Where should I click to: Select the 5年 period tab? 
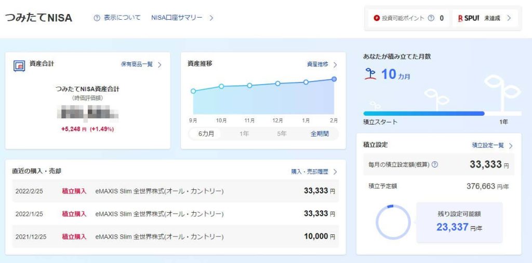point(282,134)
